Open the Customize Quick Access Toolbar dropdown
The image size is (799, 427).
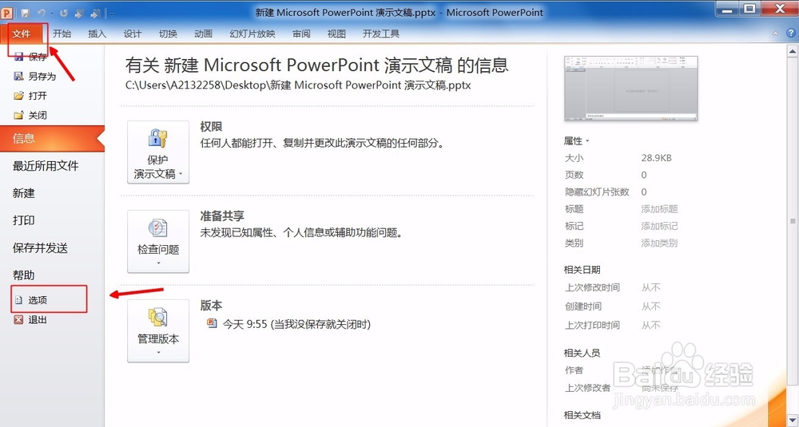112,14
